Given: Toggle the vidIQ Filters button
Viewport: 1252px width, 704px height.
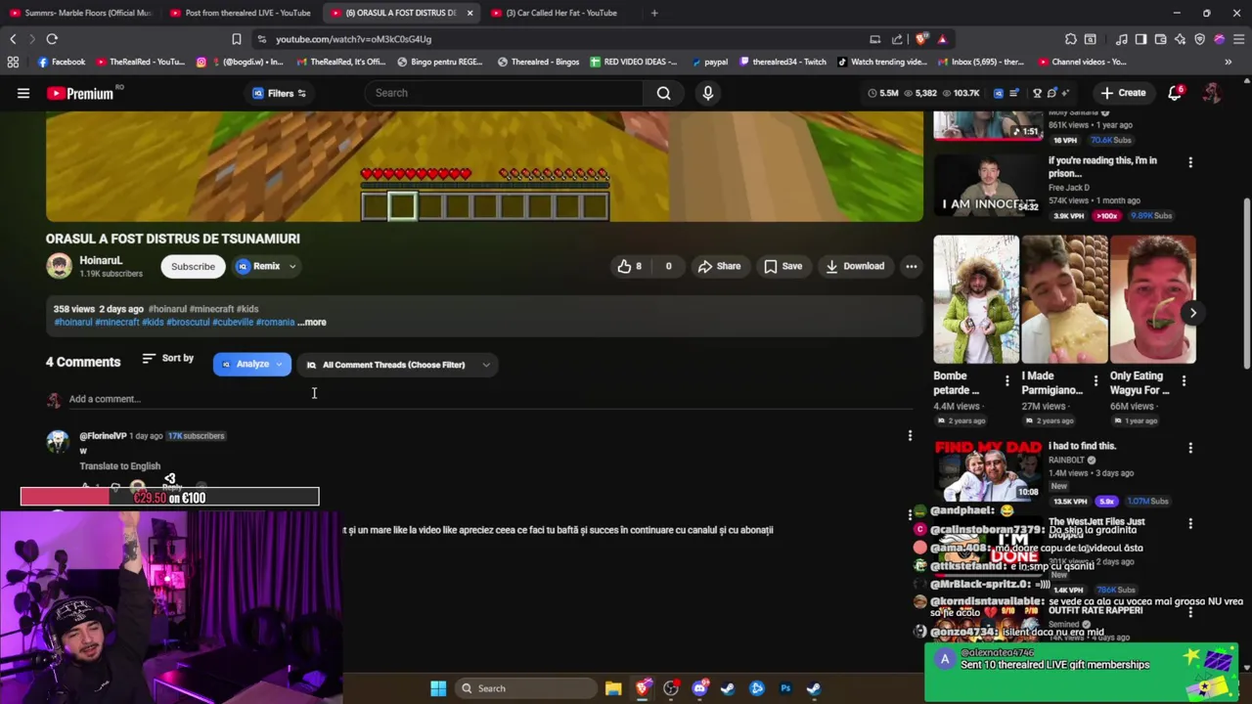Looking at the screenshot, I should (280, 93).
